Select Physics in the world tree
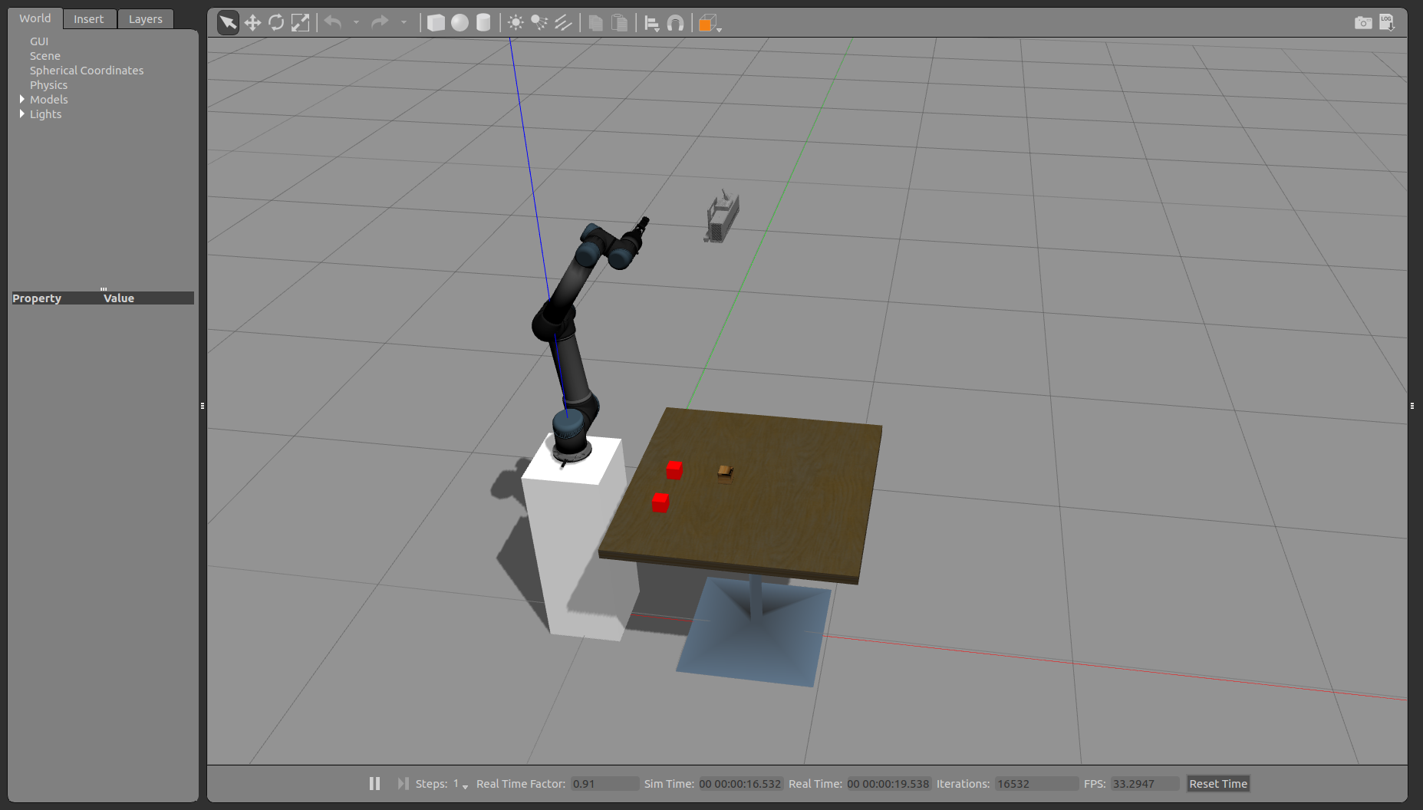This screenshot has height=810, width=1423. tap(48, 85)
